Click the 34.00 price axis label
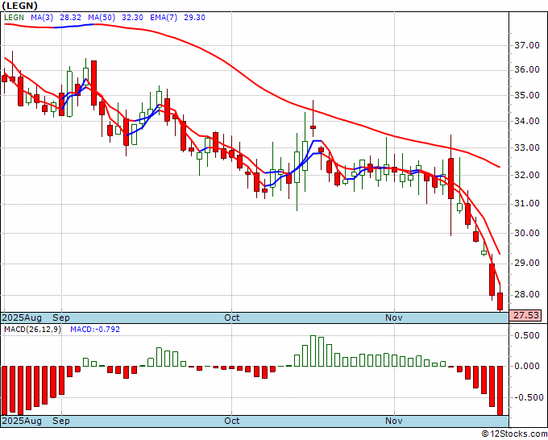Viewport: 548px width, 440px height. click(x=527, y=121)
